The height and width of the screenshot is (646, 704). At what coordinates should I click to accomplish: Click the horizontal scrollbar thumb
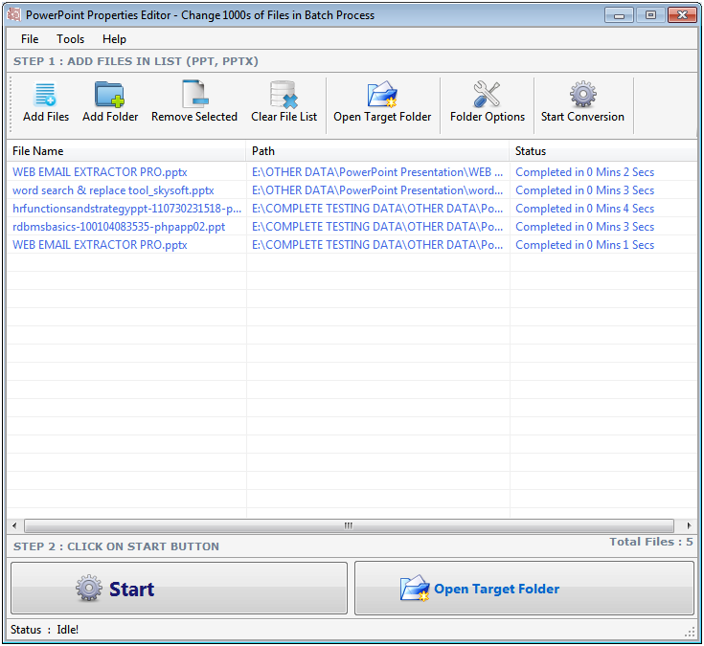(x=349, y=525)
